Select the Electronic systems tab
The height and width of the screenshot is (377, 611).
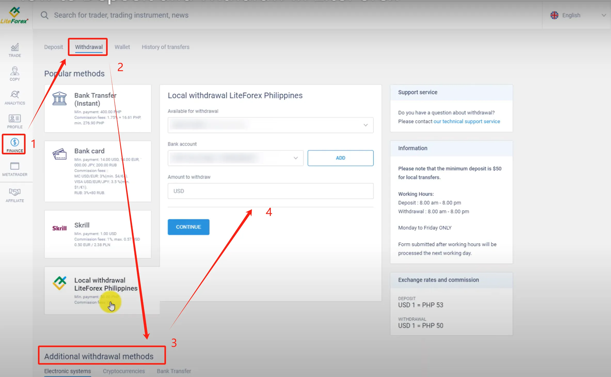(67, 371)
